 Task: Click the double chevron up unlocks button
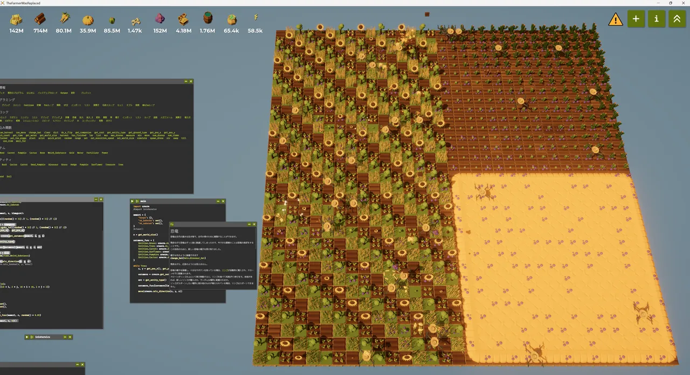pos(677,19)
